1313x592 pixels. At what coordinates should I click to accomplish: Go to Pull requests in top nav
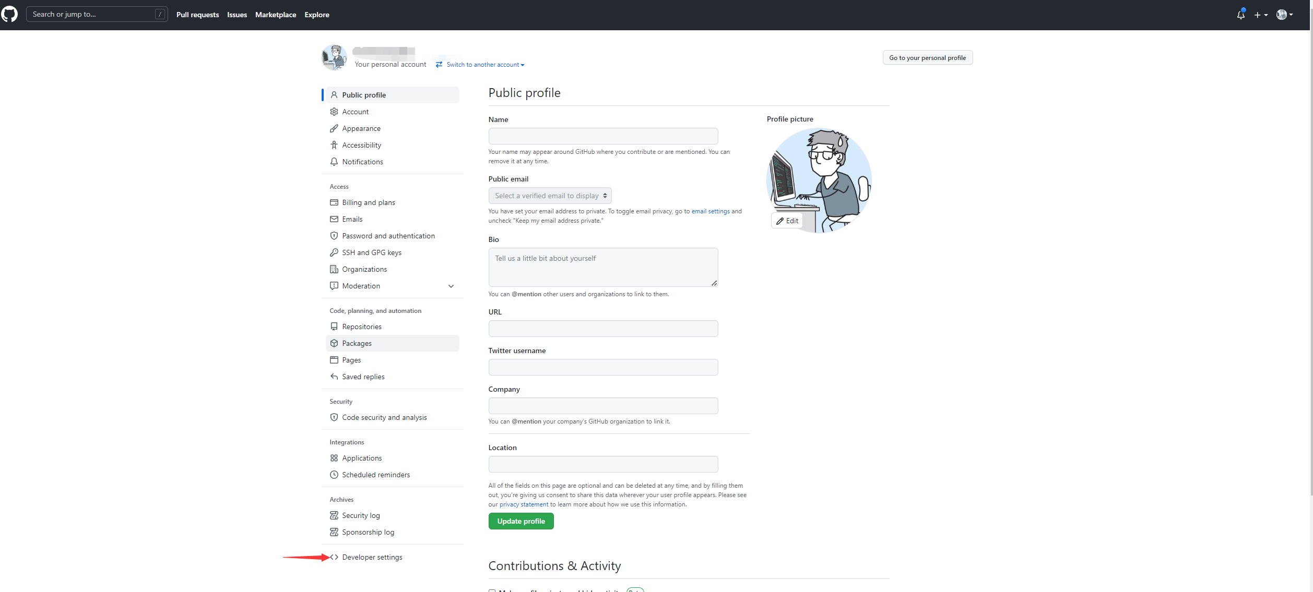coord(197,15)
